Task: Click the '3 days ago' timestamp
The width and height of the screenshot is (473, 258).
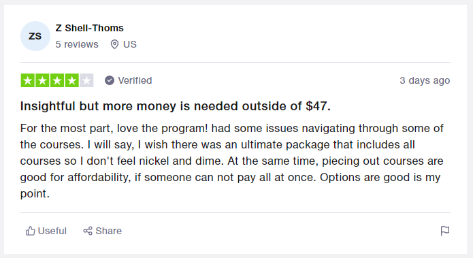Action: (x=425, y=80)
